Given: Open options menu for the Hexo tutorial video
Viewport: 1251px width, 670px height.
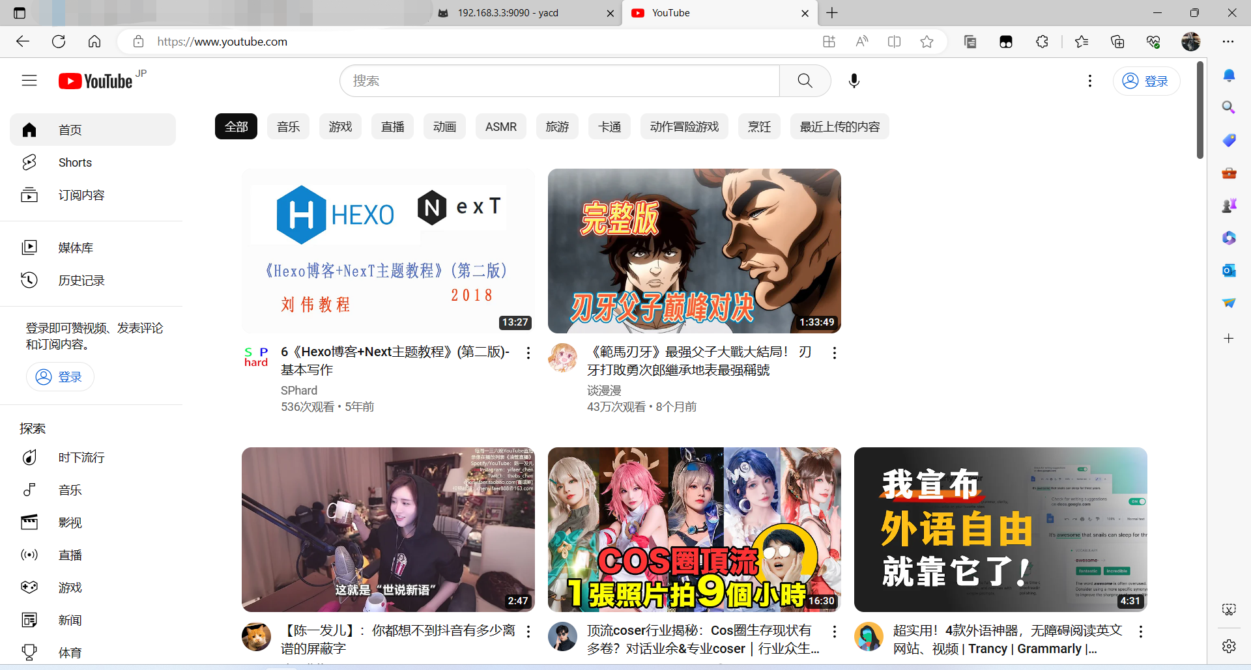Looking at the screenshot, I should [528, 352].
